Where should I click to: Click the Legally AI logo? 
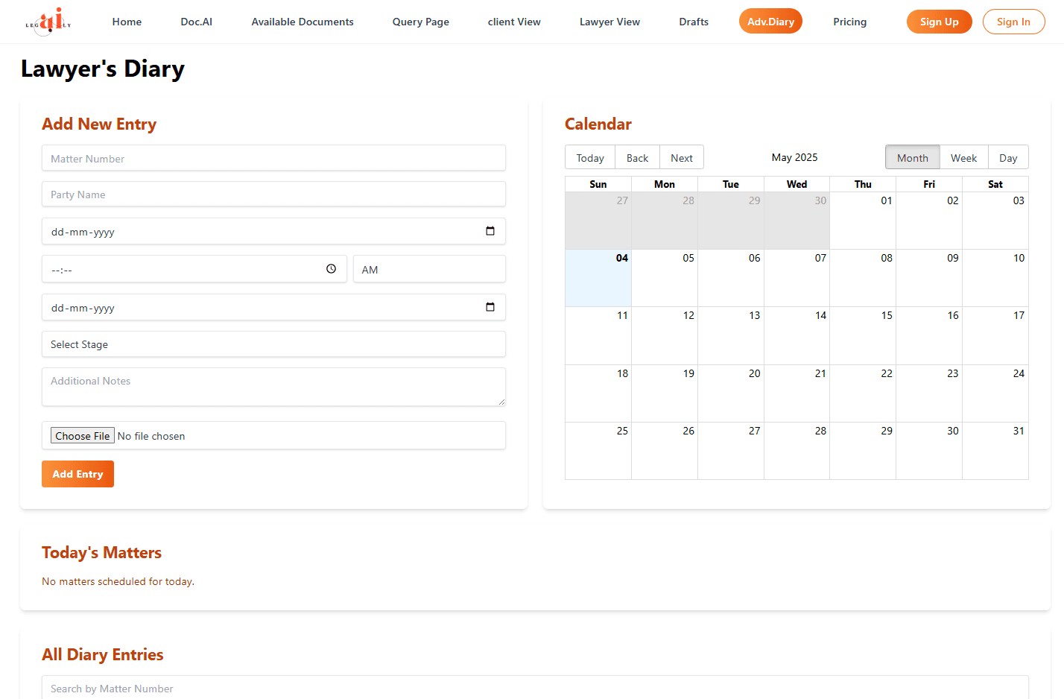tap(48, 22)
